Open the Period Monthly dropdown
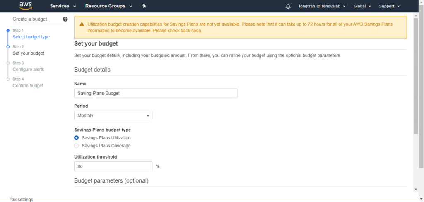The image size is (424, 202). pyautogui.click(x=113, y=115)
